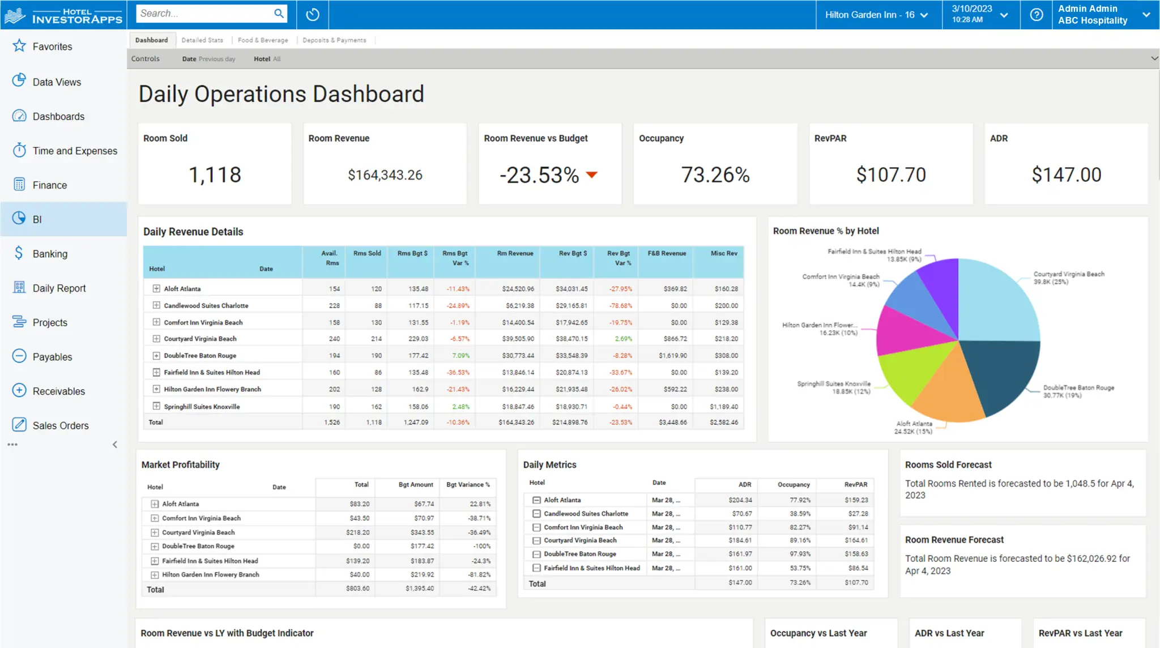Screen dimensions: 1160x648
Task: Sort by Rms Sold column header
Action: pyautogui.click(x=367, y=253)
